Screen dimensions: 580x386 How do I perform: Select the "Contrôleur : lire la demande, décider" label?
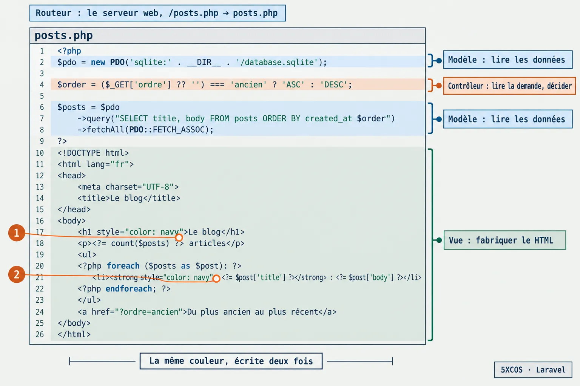(509, 86)
